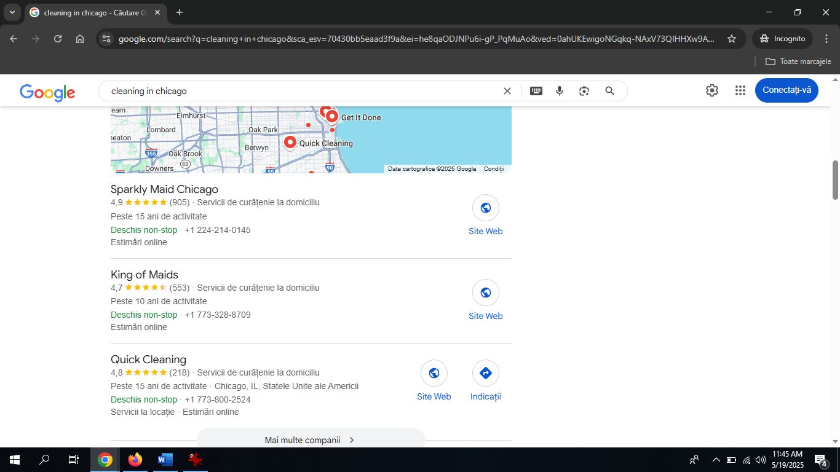The width and height of the screenshot is (840, 472).
Task: Open quick settings gear
Action: tap(711, 90)
